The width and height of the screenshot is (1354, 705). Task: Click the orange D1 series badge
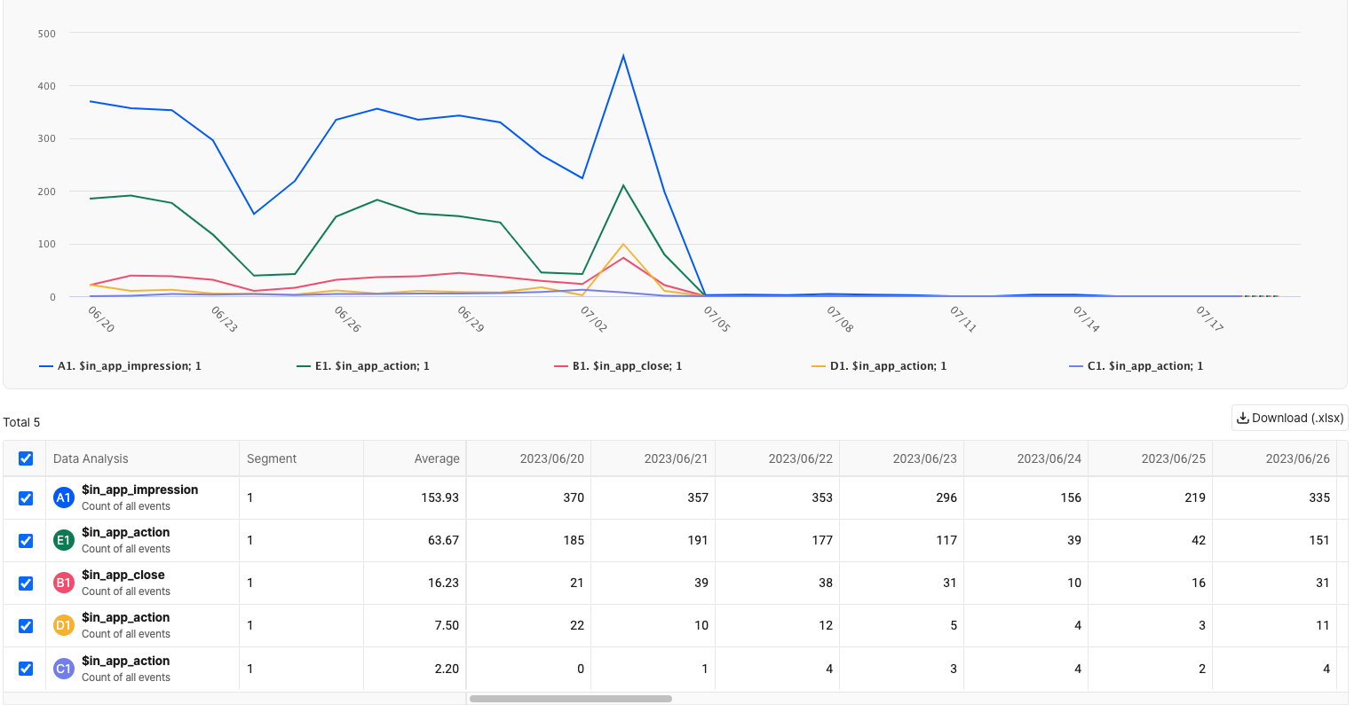[x=63, y=625]
